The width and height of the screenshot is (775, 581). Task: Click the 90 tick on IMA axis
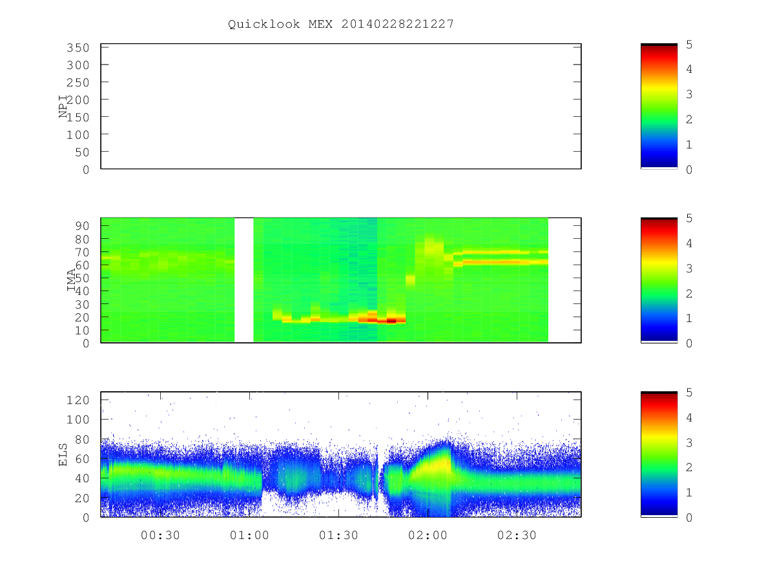coord(81,225)
